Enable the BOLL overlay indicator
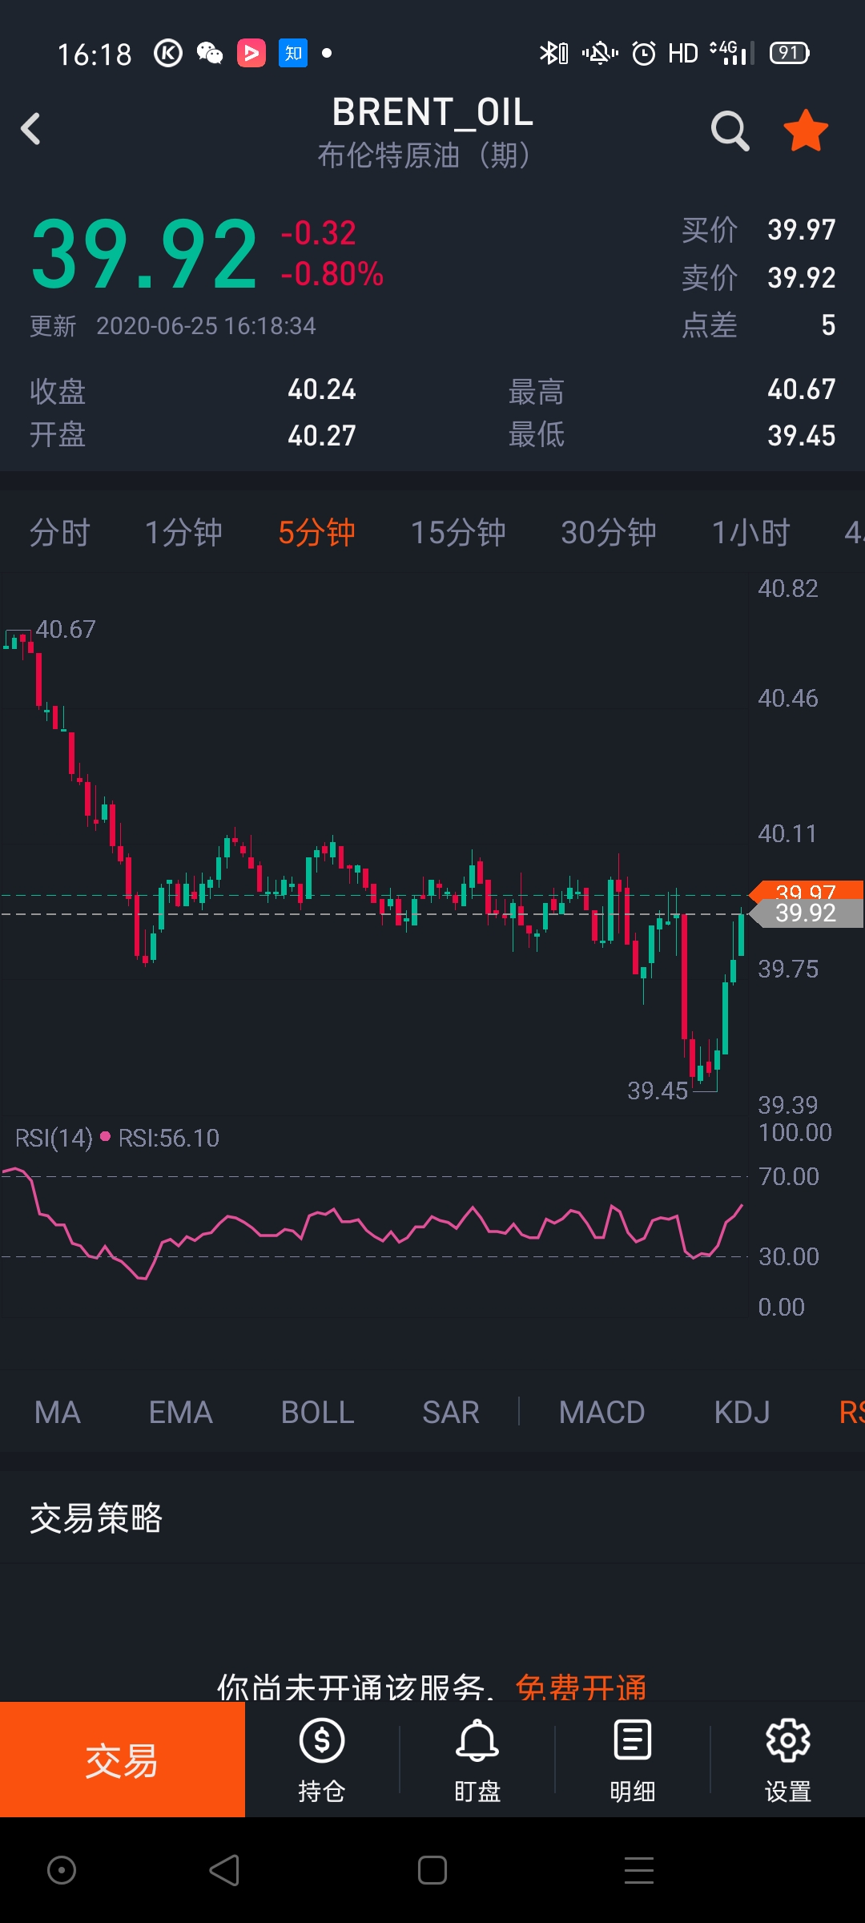This screenshot has width=865, height=1923. 318,1412
